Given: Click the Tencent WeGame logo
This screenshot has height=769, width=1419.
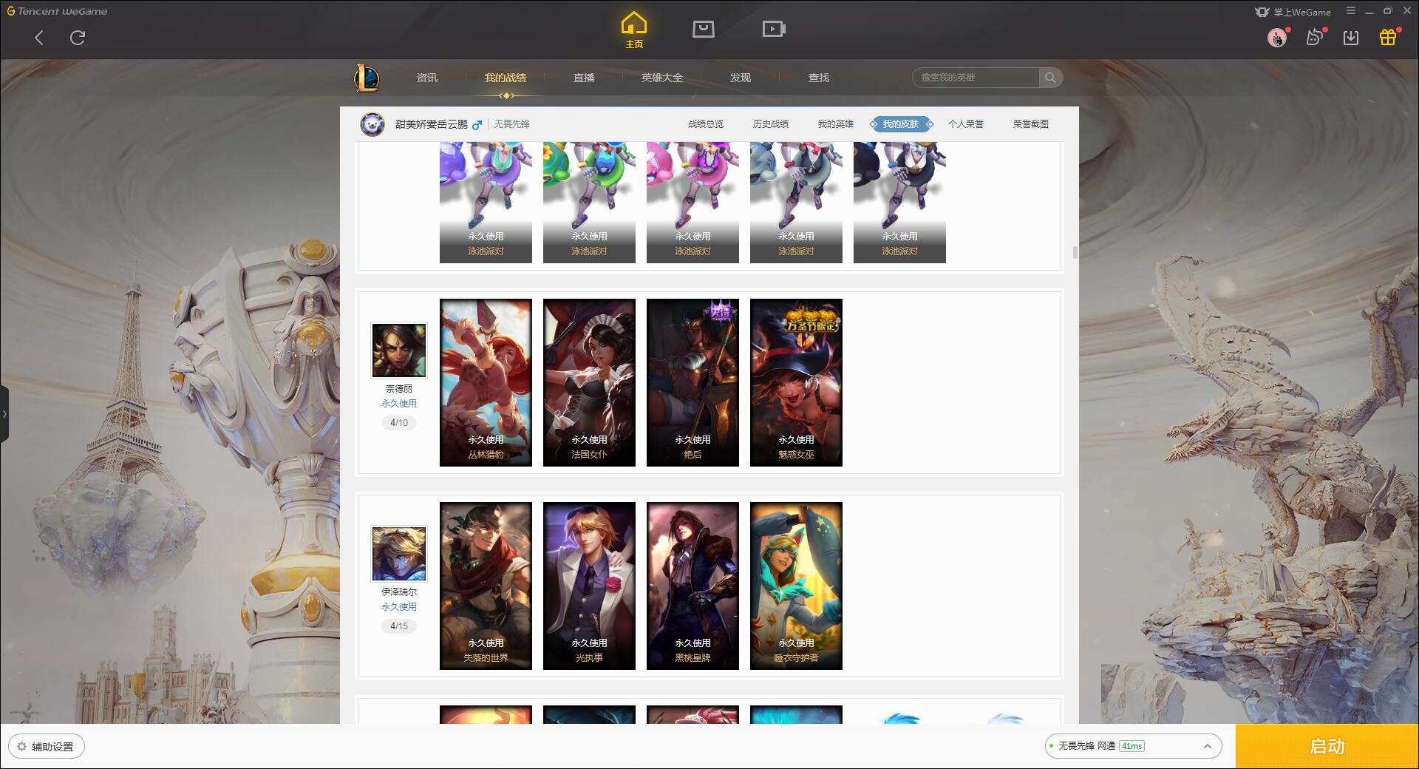Looking at the screenshot, I should coord(57,11).
